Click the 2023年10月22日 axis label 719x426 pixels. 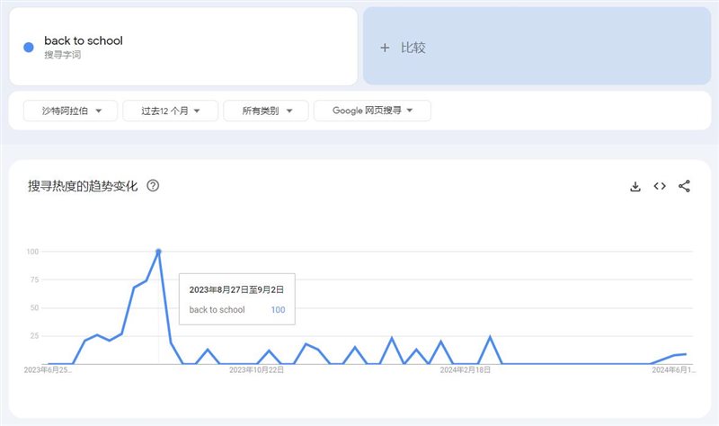tap(256, 369)
